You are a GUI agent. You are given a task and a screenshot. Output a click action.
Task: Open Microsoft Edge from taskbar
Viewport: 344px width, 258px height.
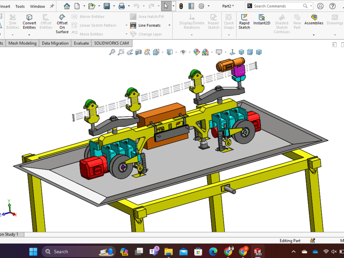coord(213,252)
